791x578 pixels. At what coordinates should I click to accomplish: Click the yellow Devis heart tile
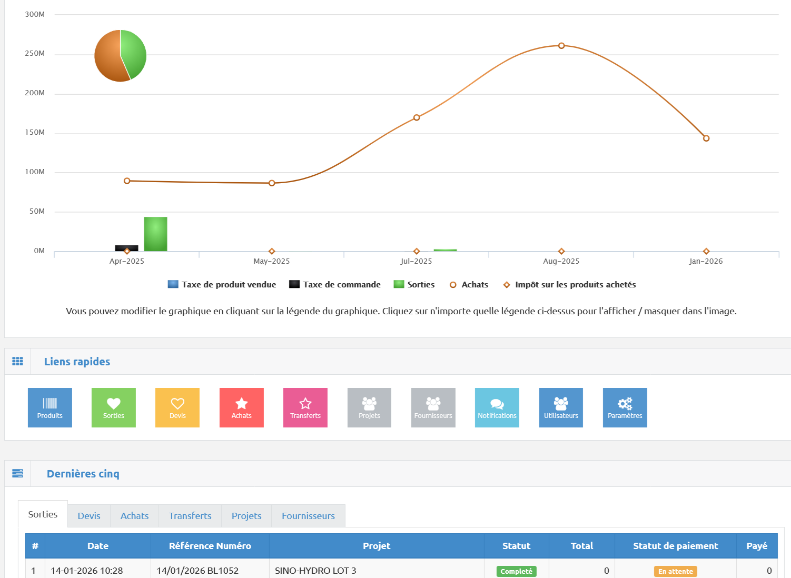click(x=177, y=407)
